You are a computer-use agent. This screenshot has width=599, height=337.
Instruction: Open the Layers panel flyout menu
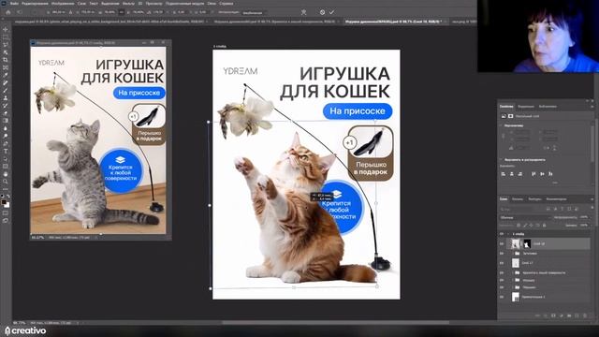click(x=592, y=199)
